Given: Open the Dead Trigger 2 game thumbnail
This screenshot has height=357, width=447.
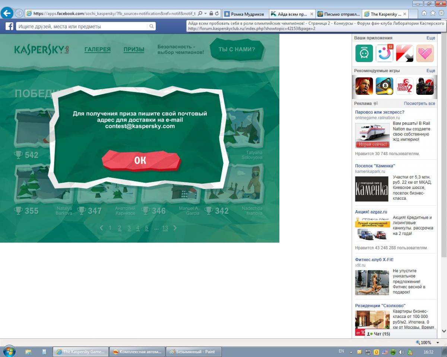Looking at the screenshot, I should click(x=405, y=86).
